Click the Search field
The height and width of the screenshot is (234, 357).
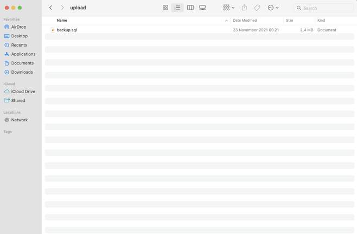[324, 8]
